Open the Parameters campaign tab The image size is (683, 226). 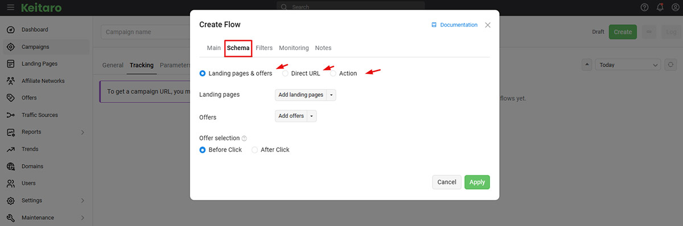[175, 65]
